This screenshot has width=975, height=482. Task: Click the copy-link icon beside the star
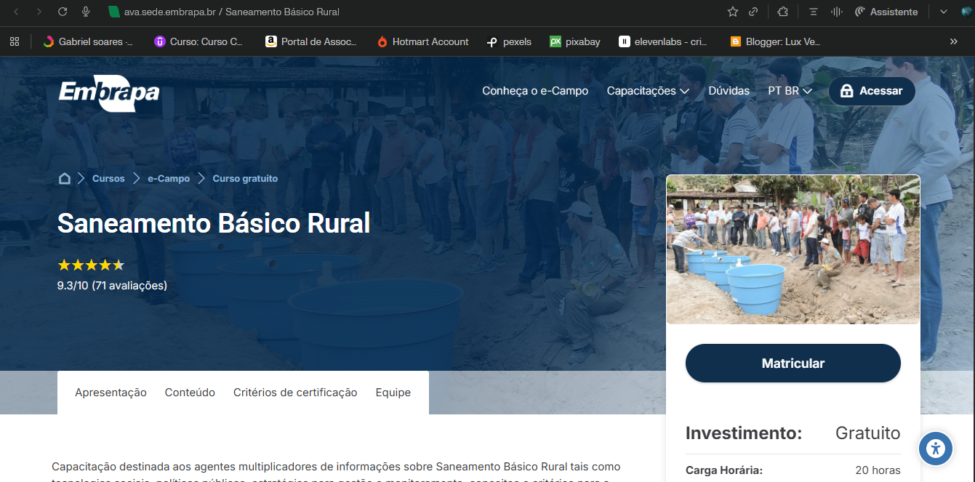click(753, 12)
